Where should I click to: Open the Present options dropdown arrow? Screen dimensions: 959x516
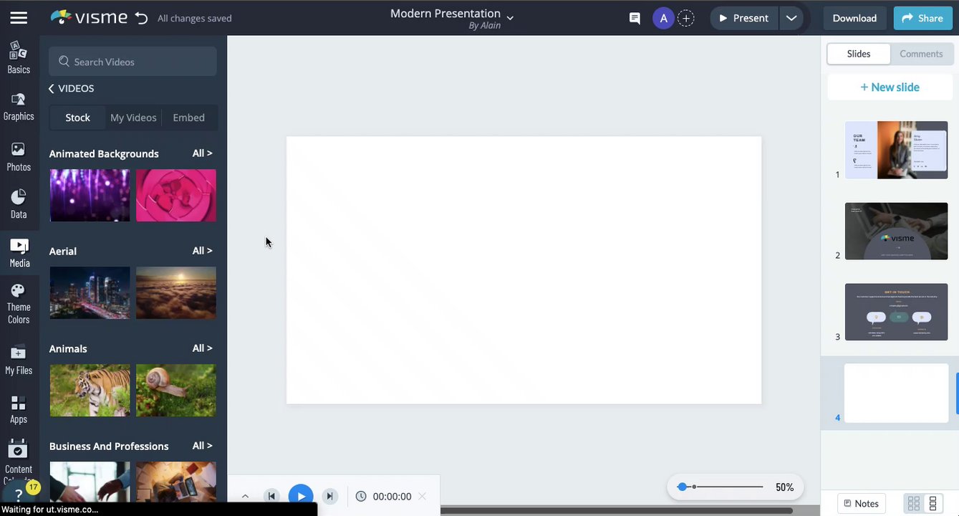791,18
